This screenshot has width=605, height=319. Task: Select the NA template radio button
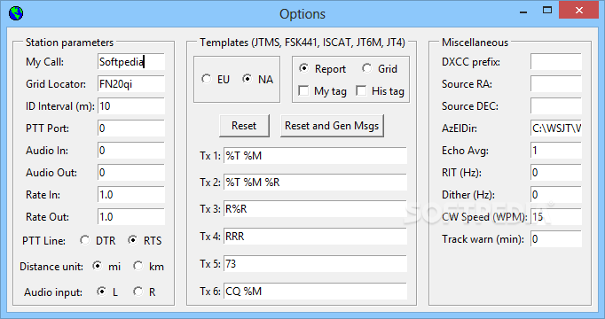pos(247,79)
